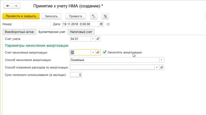This screenshot has height=115, width=206.
Task: Expand Счет начисления амортизации dropdown
Action: pyautogui.click(x=93, y=52)
